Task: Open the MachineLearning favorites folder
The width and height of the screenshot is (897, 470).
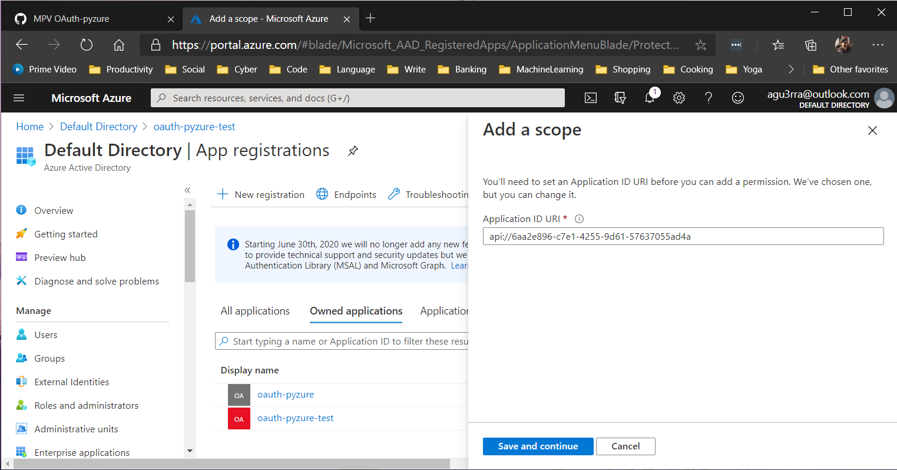Action: click(541, 69)
